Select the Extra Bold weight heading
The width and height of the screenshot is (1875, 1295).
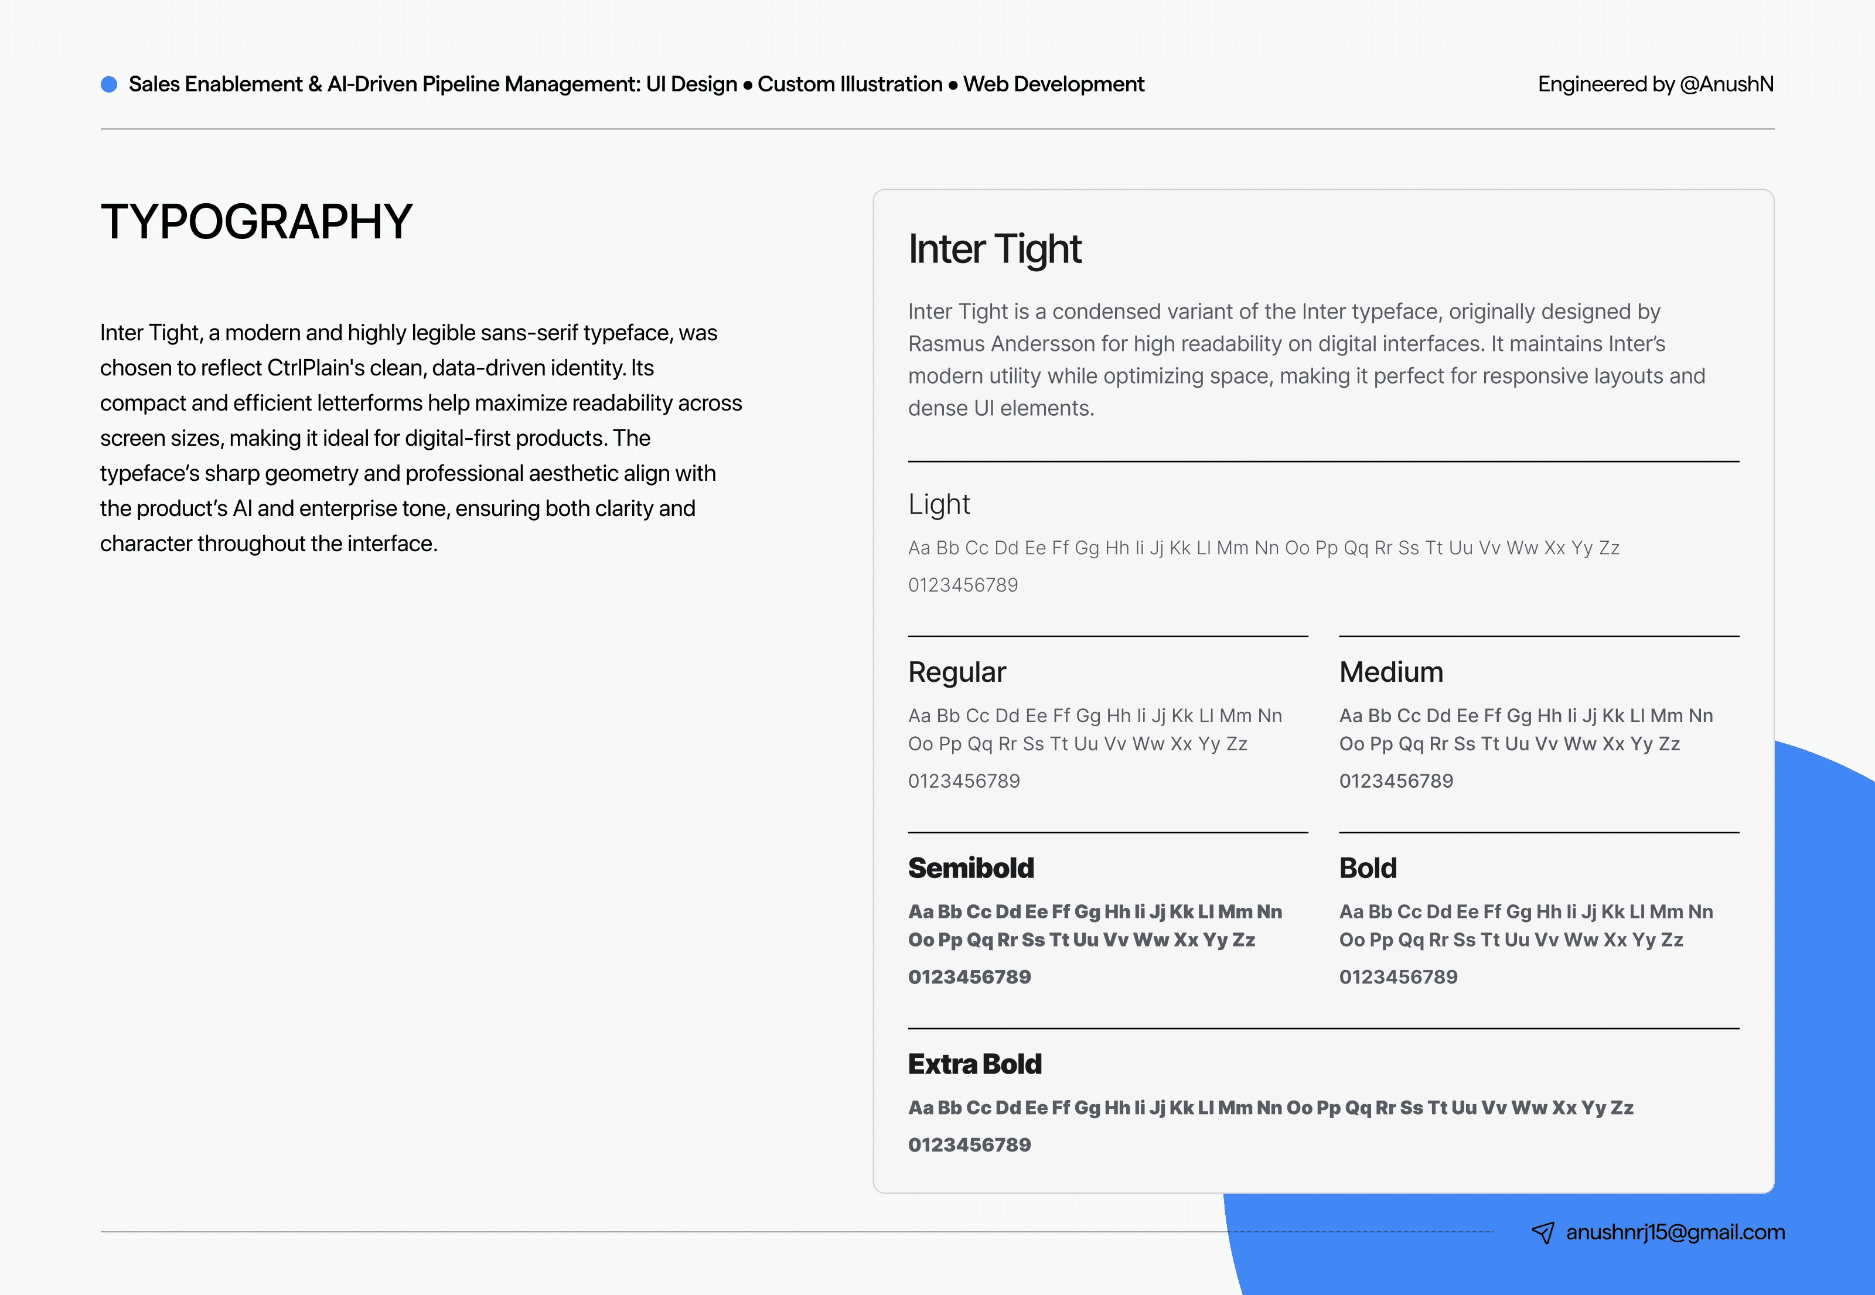(x=974, y=1064)
